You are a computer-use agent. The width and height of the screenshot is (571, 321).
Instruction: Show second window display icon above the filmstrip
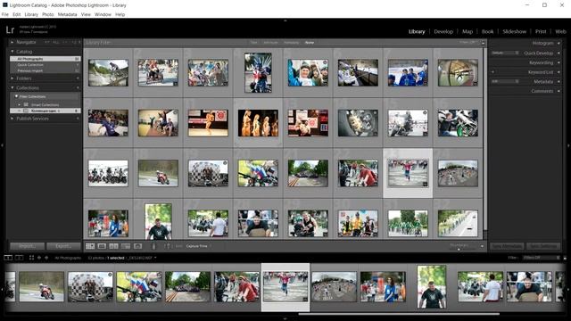(20, 258)
